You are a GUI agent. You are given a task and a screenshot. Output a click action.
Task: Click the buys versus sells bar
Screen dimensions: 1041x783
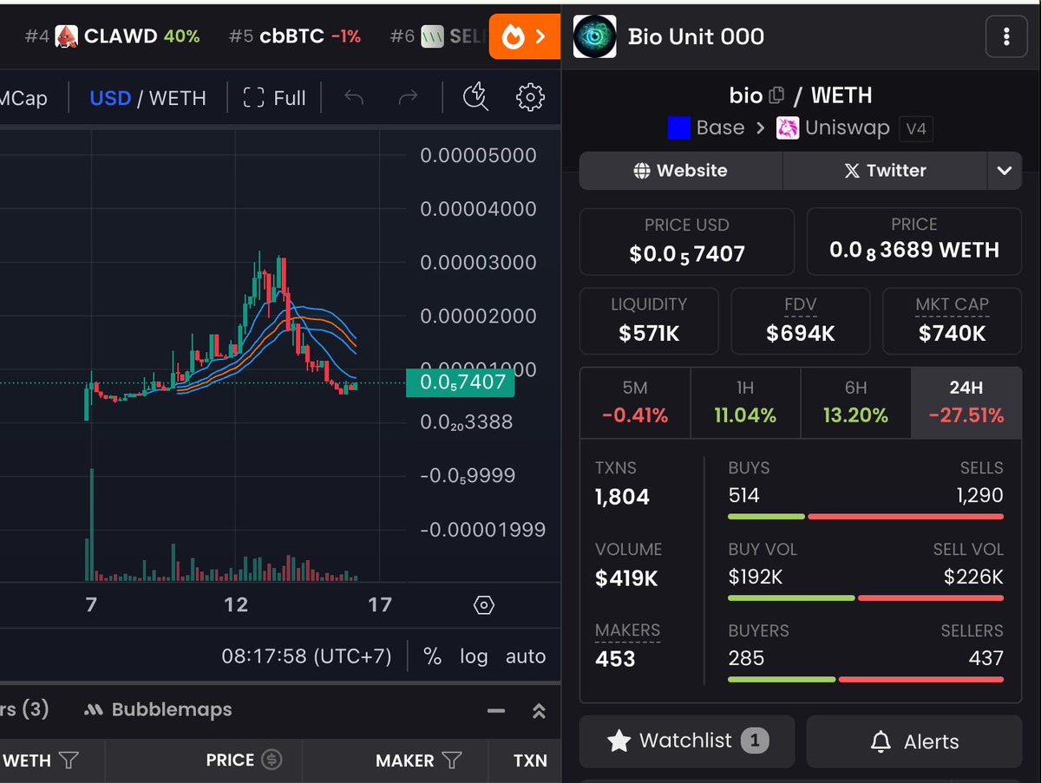pyautogui.click(x=866, y=517)
